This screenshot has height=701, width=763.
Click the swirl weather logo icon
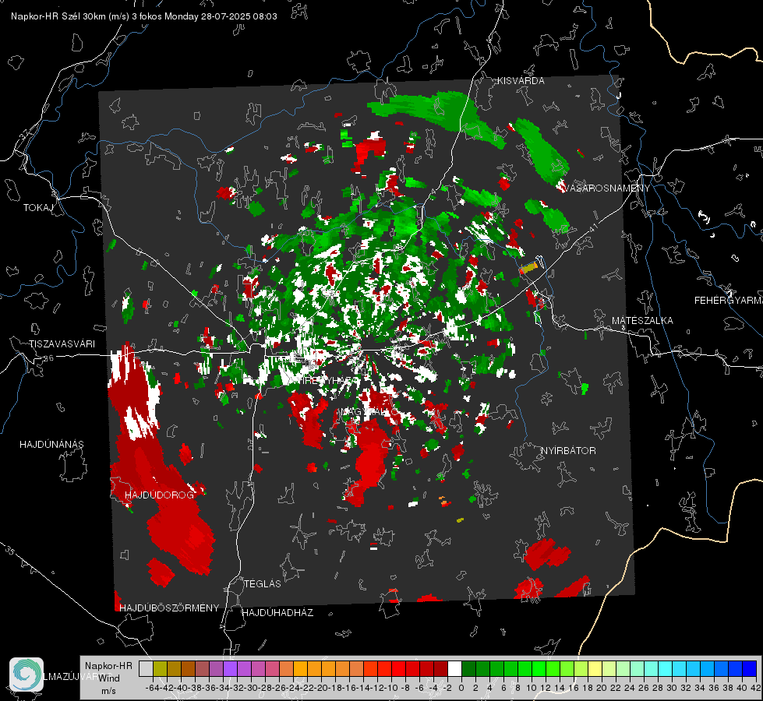pyautogui.click(x=26, y=675)
